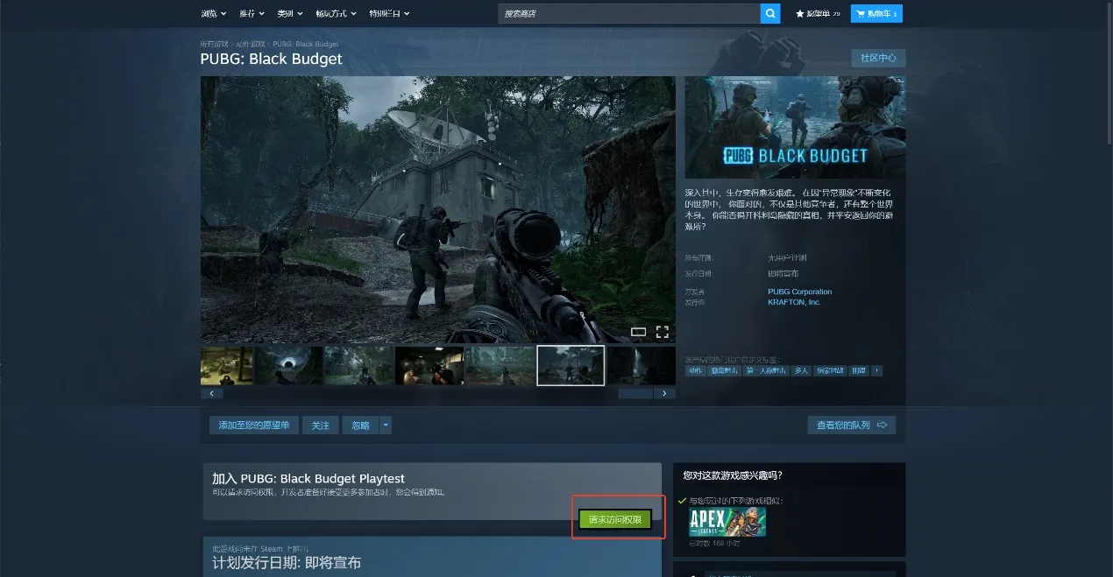Open the KRAFTON, Inc. publisher link
Image resolution: width=1113 pixels, height=577 pixels.
[794, 302]
